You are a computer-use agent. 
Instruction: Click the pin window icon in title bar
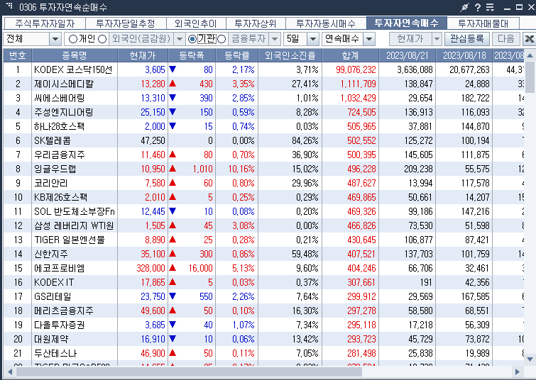[464, 7]
